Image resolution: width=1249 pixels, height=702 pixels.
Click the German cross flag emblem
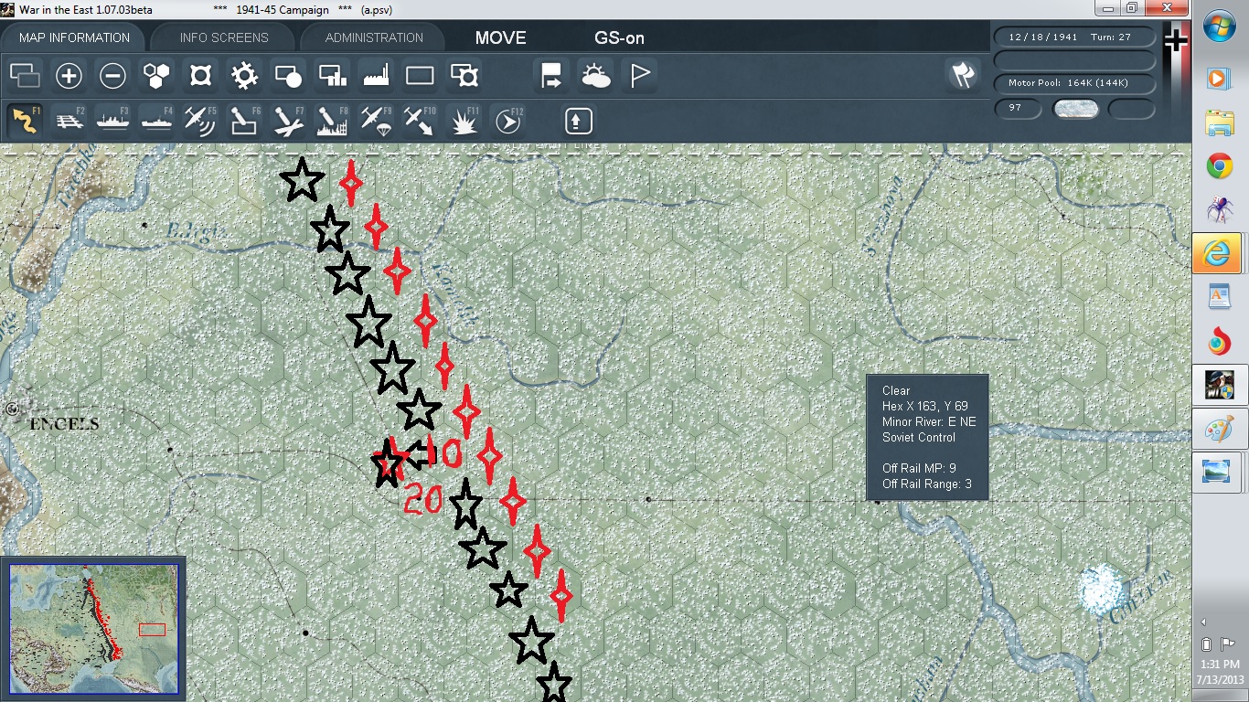(1175, 41)
